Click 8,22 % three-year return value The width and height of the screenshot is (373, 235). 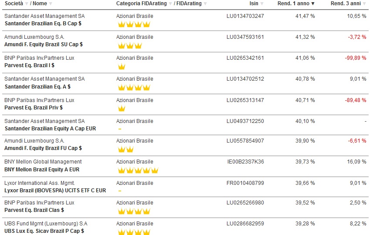point(358,224)
